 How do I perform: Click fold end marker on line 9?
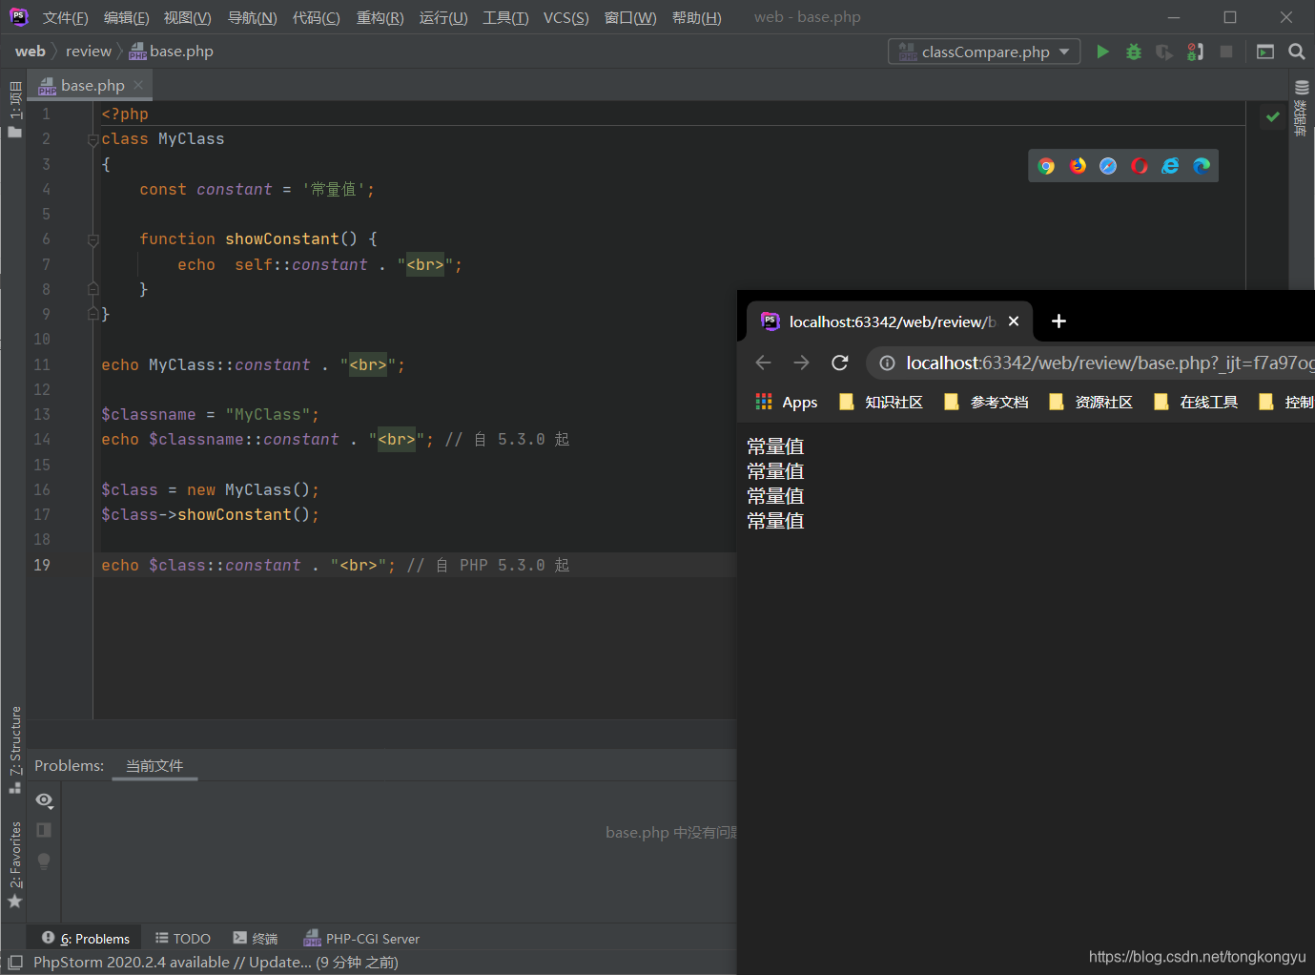[92, 313]
